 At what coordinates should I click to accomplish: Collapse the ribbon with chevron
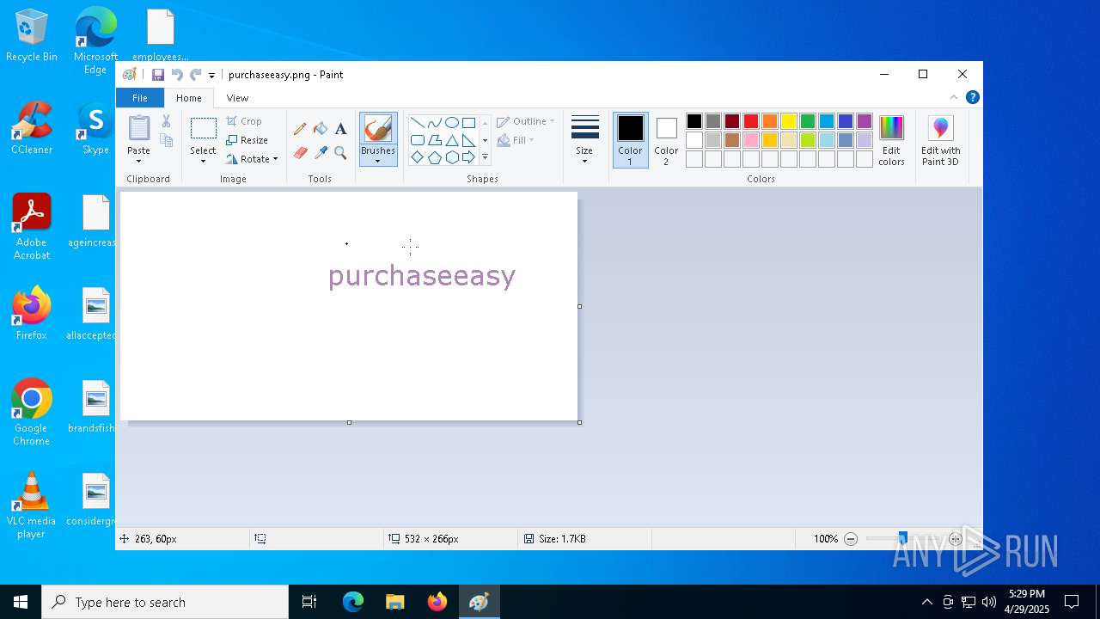point(953,97)
